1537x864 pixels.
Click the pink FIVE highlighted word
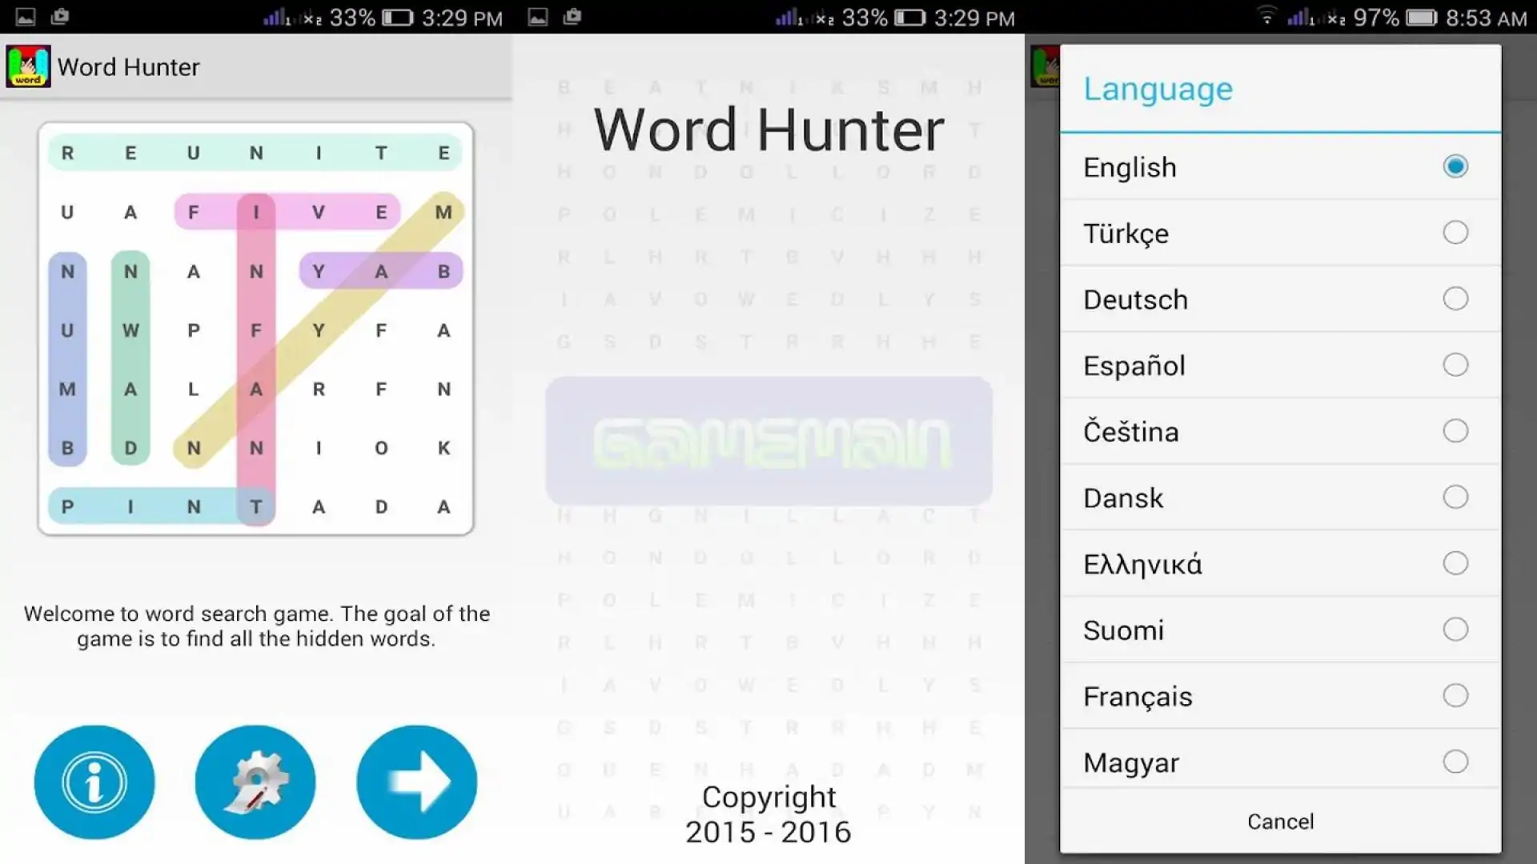287,212
